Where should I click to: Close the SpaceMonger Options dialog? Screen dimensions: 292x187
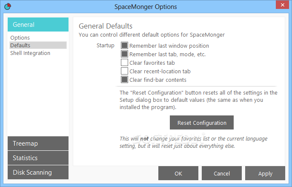[282, 5]
